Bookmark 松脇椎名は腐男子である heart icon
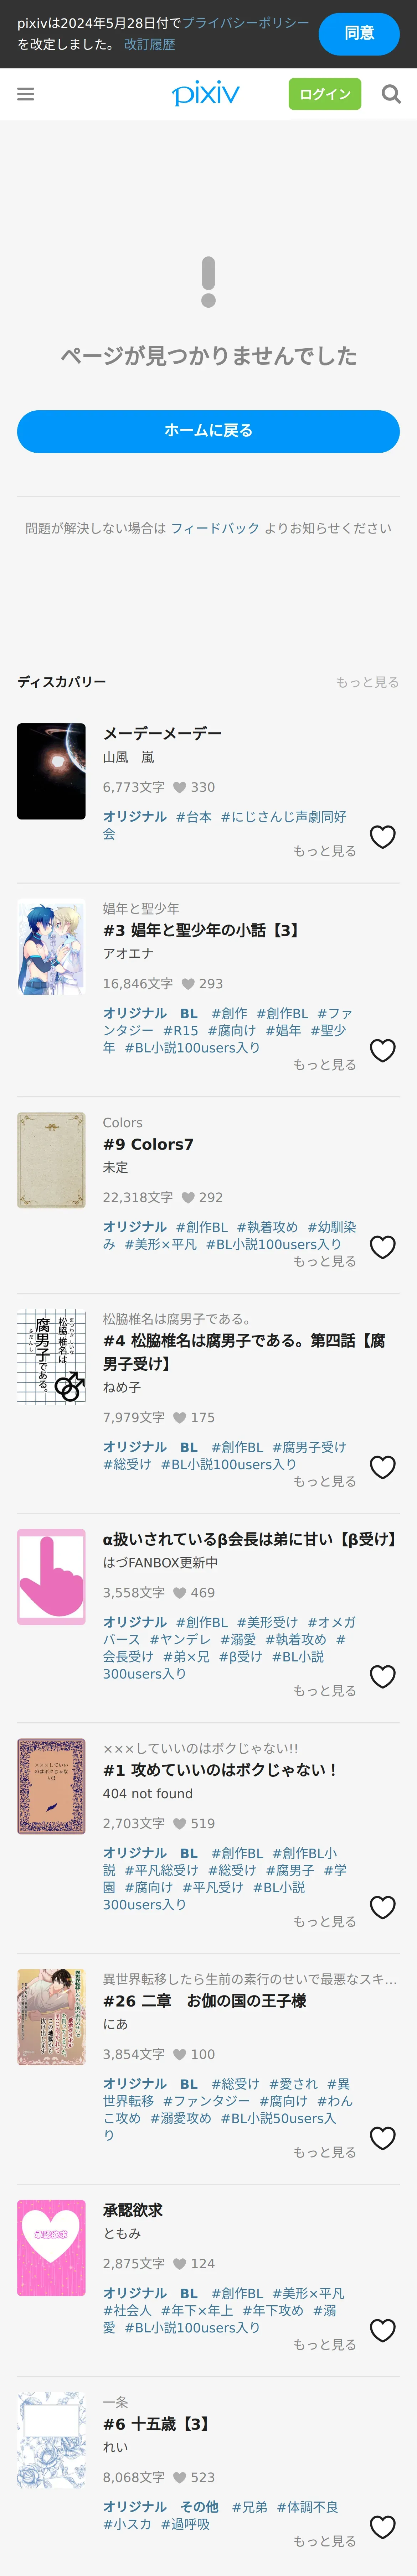Image resolution: width=417 pixels, height=2576 pixels. coord(383,1467)
